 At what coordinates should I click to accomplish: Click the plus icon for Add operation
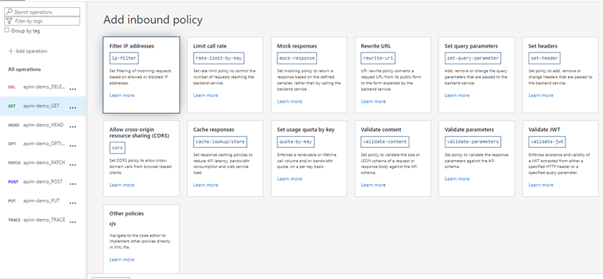(x=11, y=51)
